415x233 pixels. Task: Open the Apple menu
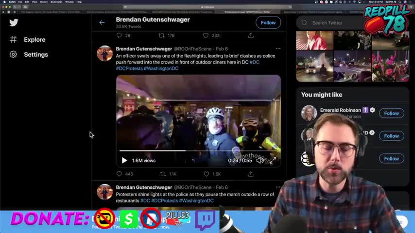4,2
